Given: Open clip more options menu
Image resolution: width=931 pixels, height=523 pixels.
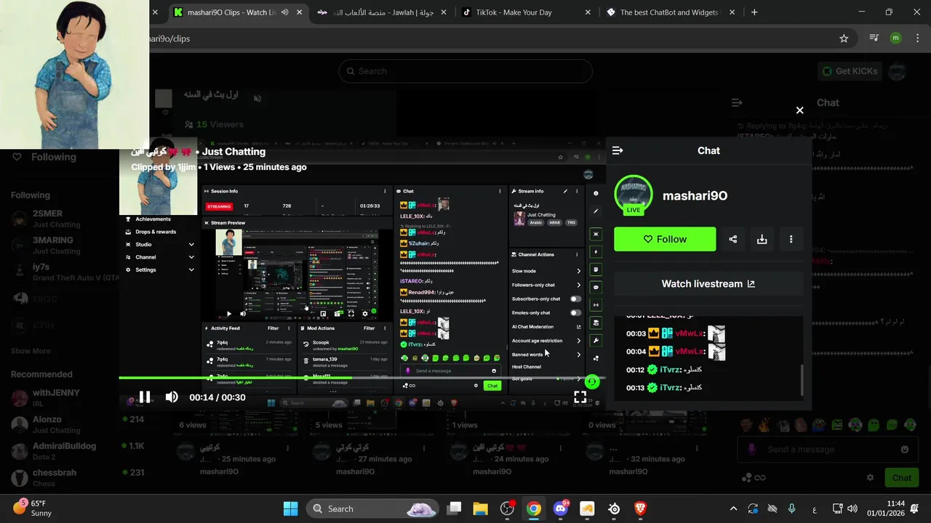Looking at the screenshot, I should [791, 239].
